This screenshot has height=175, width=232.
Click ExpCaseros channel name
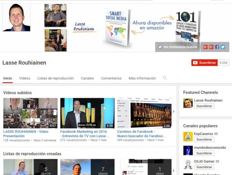[204, 134]
